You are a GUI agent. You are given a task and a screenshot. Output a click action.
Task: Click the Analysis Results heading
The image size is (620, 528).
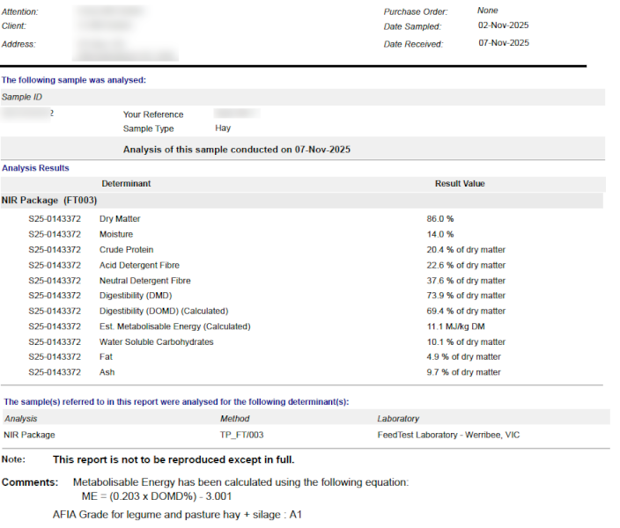35,167
